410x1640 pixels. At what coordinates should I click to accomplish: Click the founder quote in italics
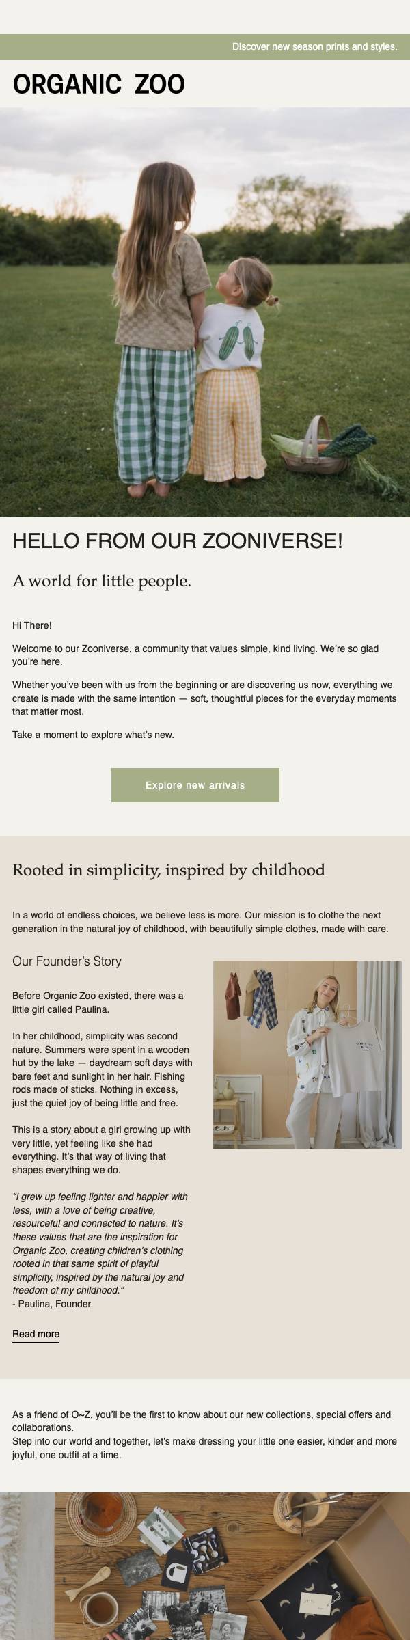pos(100,1243)
